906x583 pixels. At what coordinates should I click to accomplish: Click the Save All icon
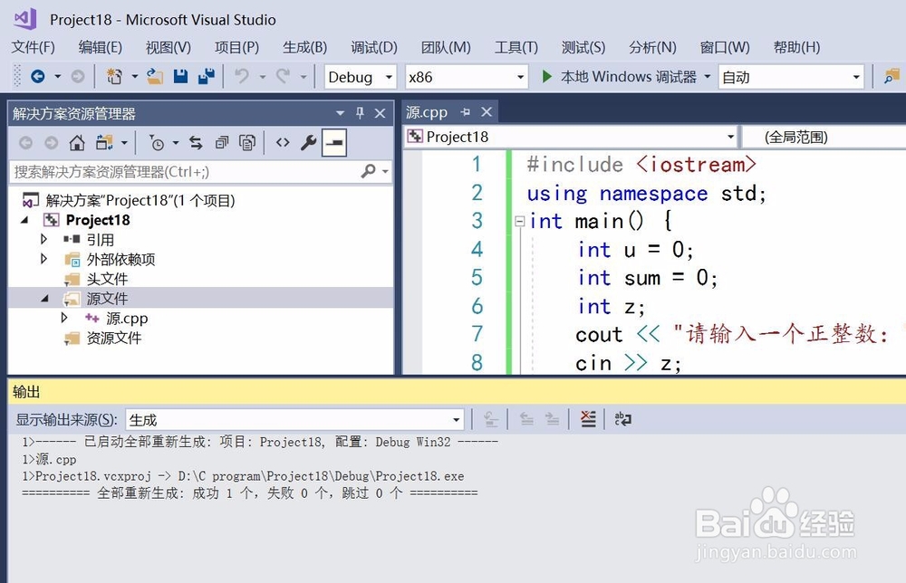tap(207, 76)
